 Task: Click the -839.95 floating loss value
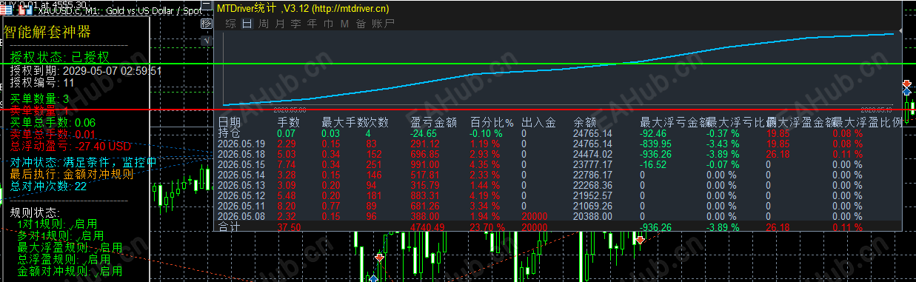tap(656, 144)
